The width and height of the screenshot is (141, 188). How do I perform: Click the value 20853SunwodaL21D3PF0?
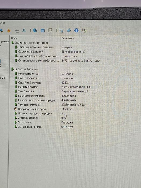[x=77, y=87]
